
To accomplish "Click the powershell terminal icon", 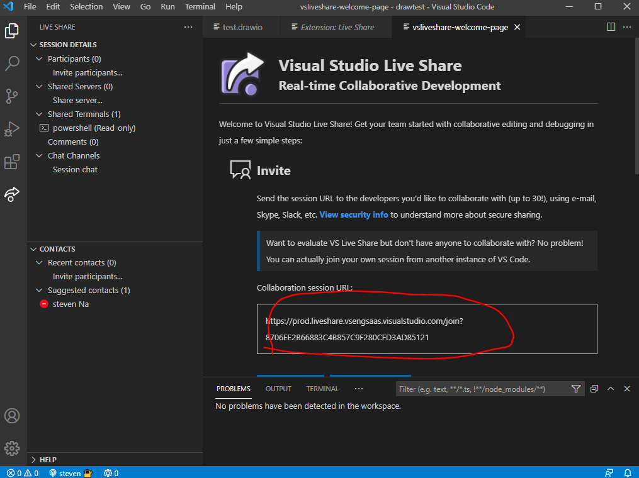I will click(x=43, y=128).
